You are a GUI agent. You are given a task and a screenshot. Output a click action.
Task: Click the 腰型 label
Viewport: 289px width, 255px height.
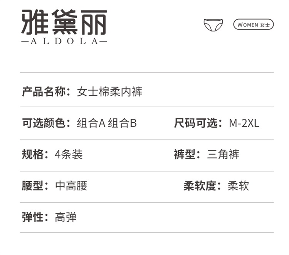(x=35, y=186)
